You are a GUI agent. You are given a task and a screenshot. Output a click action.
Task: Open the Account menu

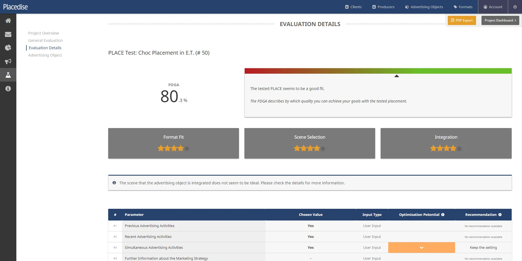tap(493, 7)
